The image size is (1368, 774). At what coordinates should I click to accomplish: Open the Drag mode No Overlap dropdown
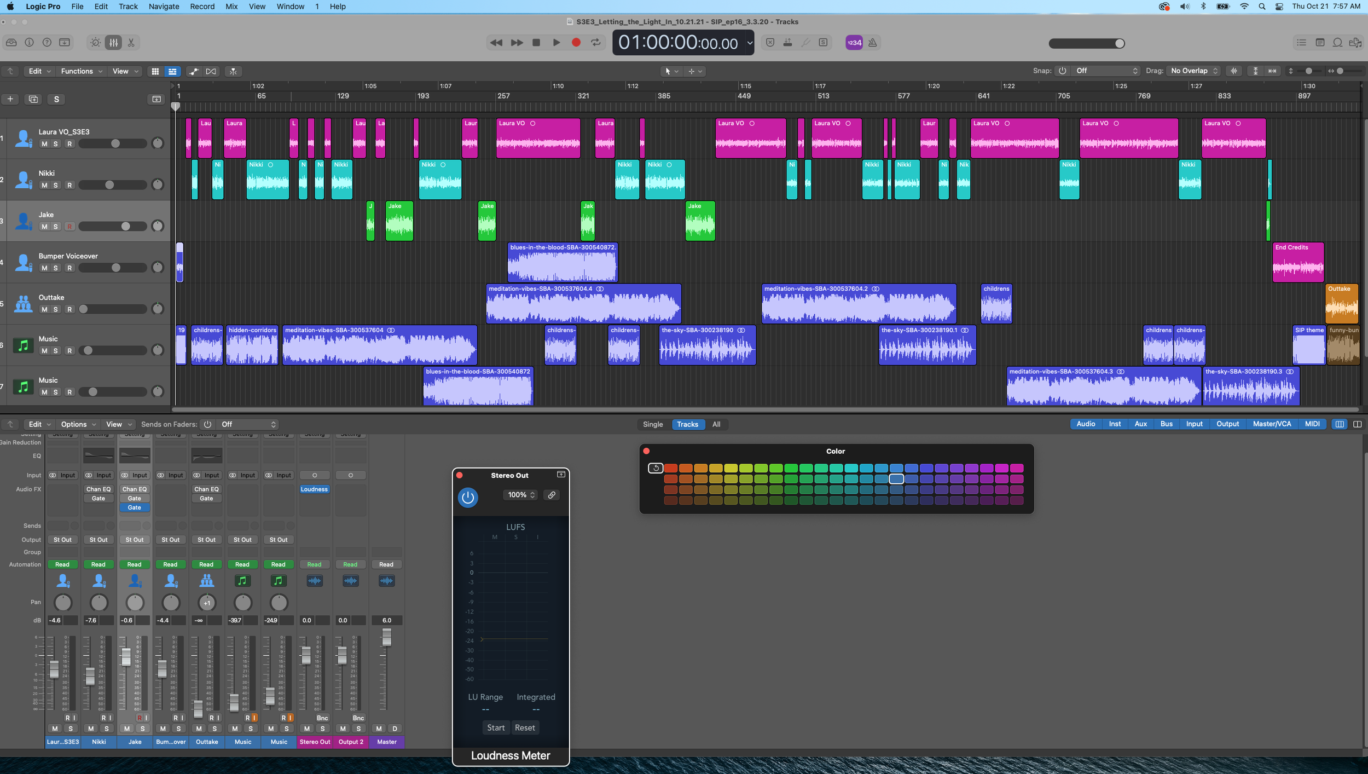[x=1194, y=71]
